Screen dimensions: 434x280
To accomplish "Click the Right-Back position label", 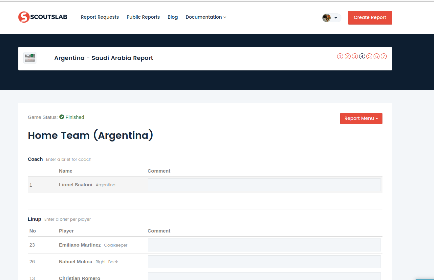I will coord(107,262).
